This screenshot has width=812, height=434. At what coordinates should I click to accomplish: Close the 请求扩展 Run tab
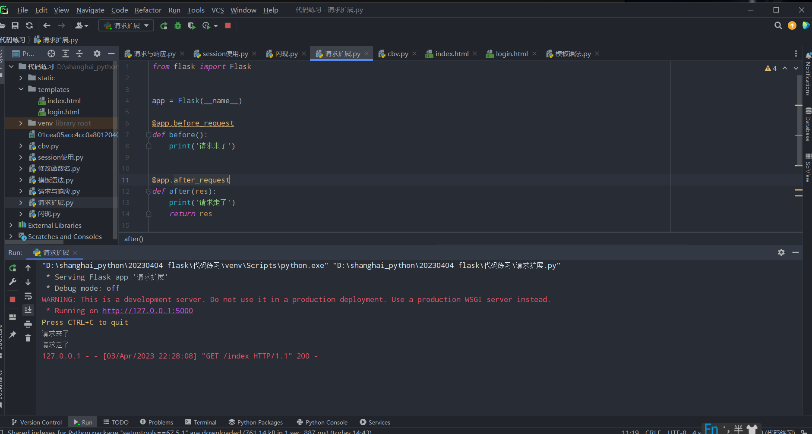(x=75, y=252)
